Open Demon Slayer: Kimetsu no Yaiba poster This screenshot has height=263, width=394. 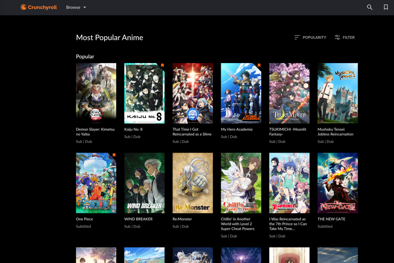96,93
